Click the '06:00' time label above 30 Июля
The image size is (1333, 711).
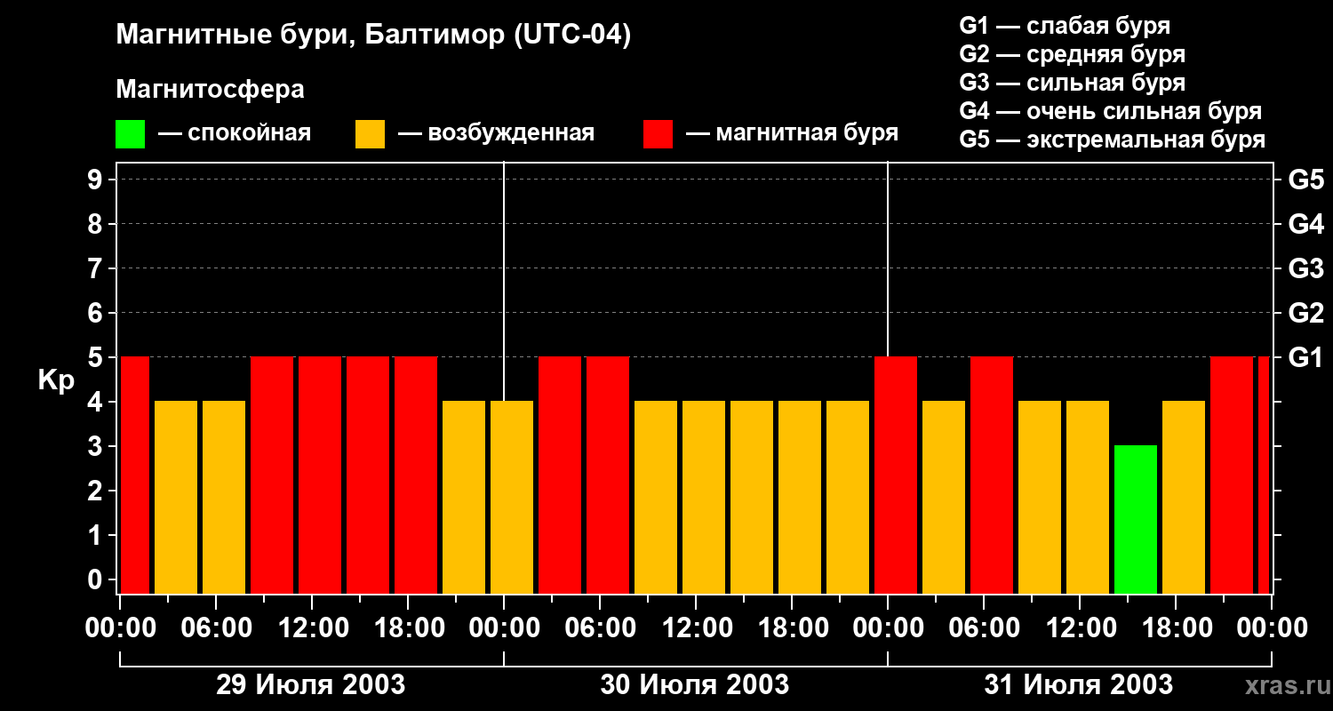point(600,628)
